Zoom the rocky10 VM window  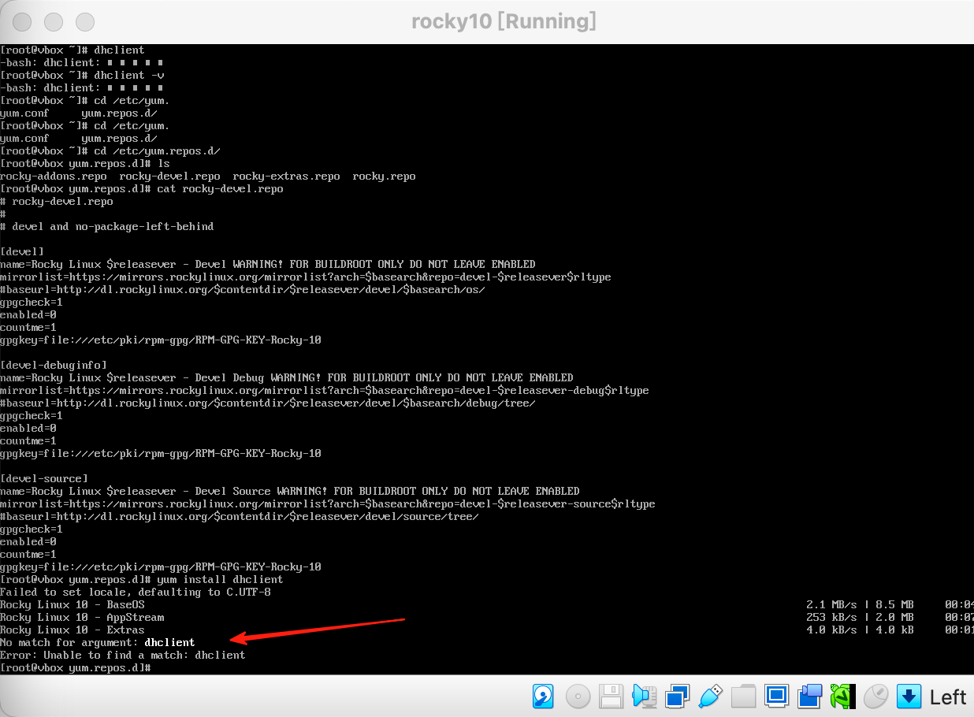pyautogui.click(x=84, y=22)
